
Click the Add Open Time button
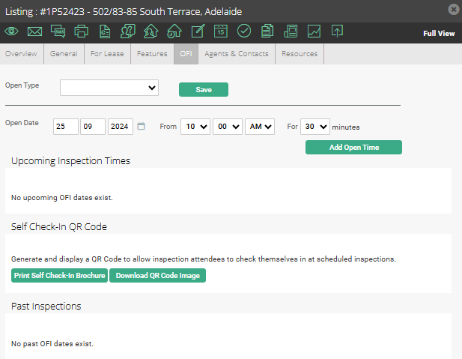pos(353,147)
